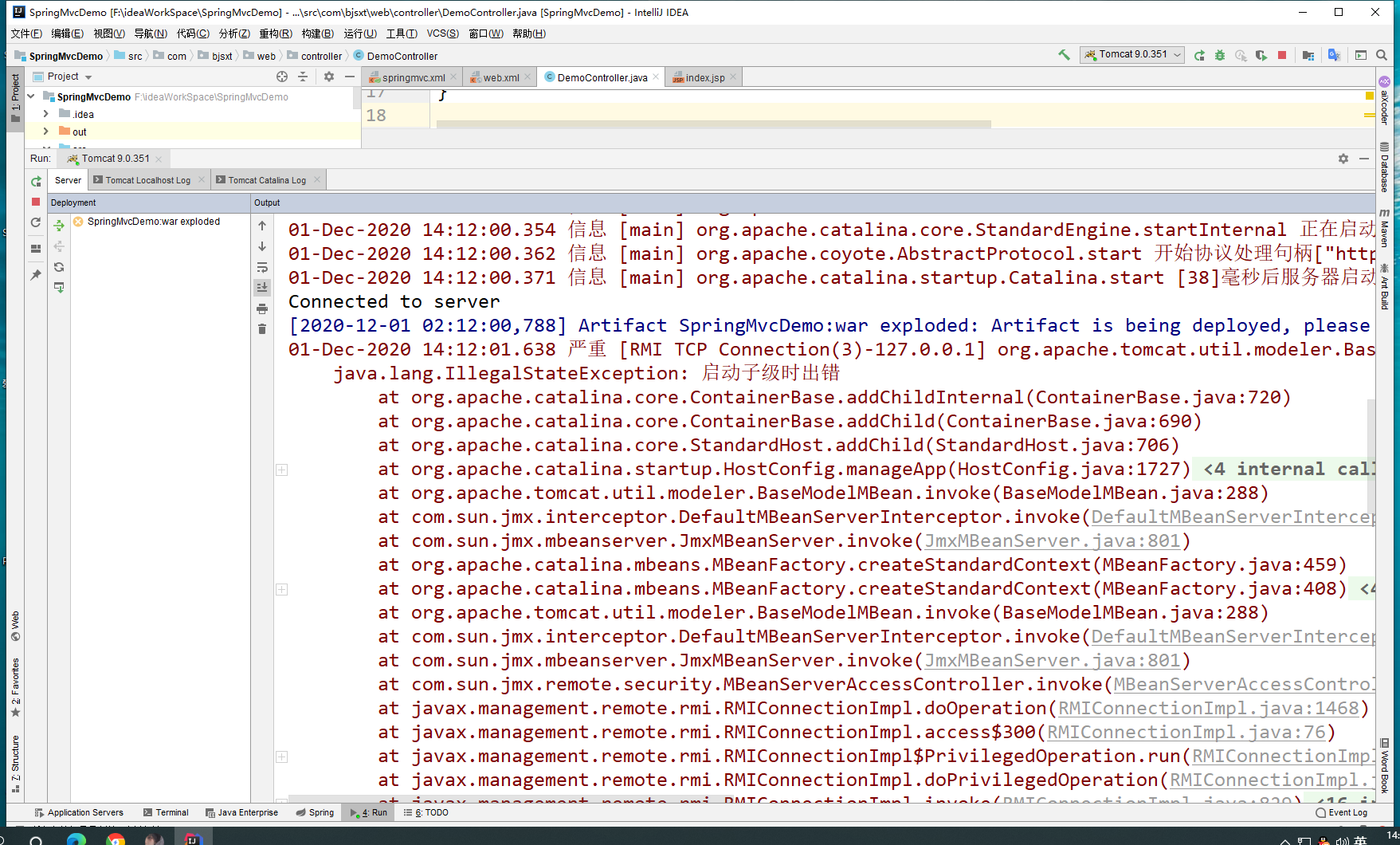Image resolution: width=1400 pixels, height=845 pixels.
Task: Switch to web.xml editor tab
Action: (x=500, y=77)
